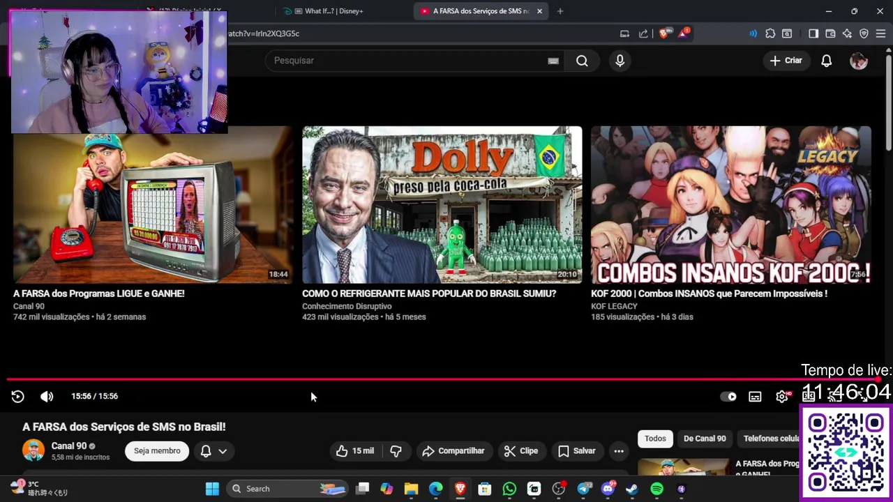The width and height of the screenshot is (893, 502).
Task: Open the Windows Start menu
Action: pos(212,489)
